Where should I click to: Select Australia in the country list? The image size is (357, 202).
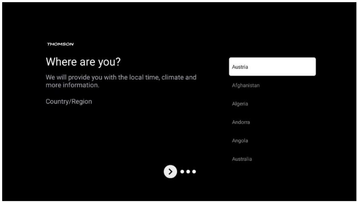pos(242,159)
